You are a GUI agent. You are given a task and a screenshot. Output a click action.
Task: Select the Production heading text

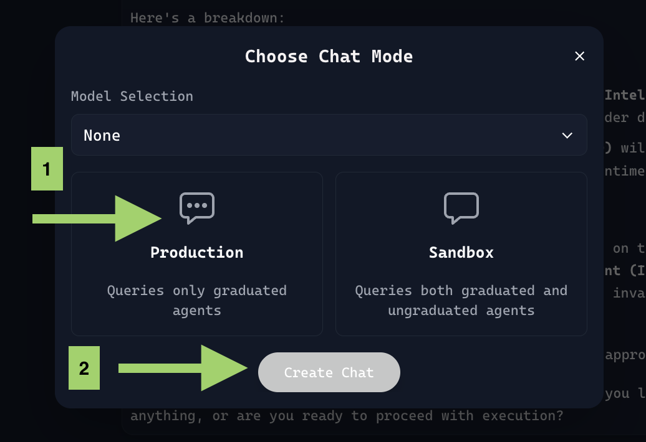197,252
